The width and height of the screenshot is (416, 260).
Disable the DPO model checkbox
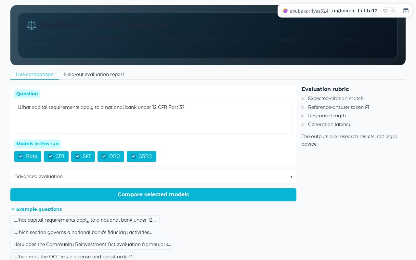(x=104, y=156)
